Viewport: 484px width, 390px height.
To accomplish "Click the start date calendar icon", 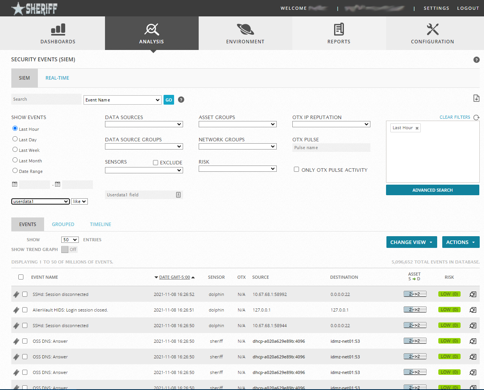I will pyautogui.click(x=15, y=184).
